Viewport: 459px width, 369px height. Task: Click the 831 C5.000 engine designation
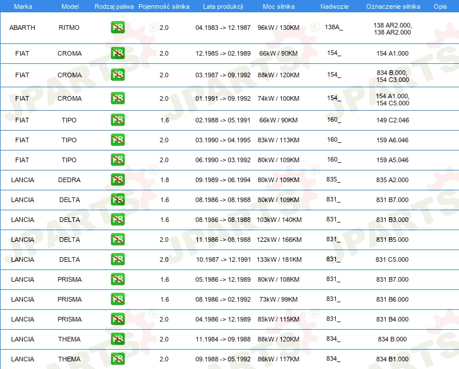(392, 259)
